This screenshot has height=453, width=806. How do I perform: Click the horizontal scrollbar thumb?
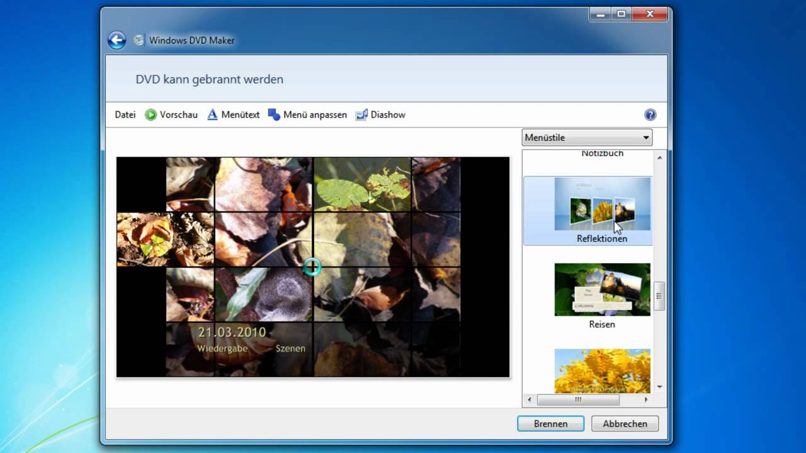coord(578,400)
